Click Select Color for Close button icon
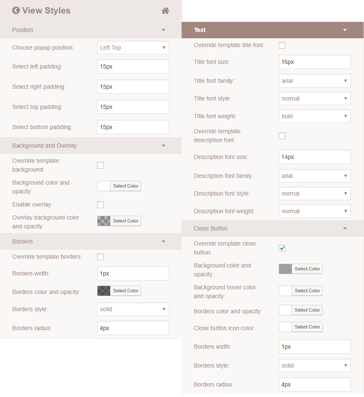The image size is (364, 397). tap(307, 327)
